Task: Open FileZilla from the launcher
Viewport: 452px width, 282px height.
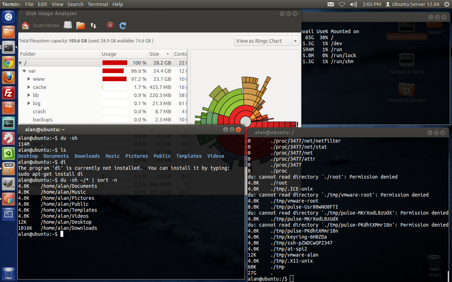Action: 8,93
